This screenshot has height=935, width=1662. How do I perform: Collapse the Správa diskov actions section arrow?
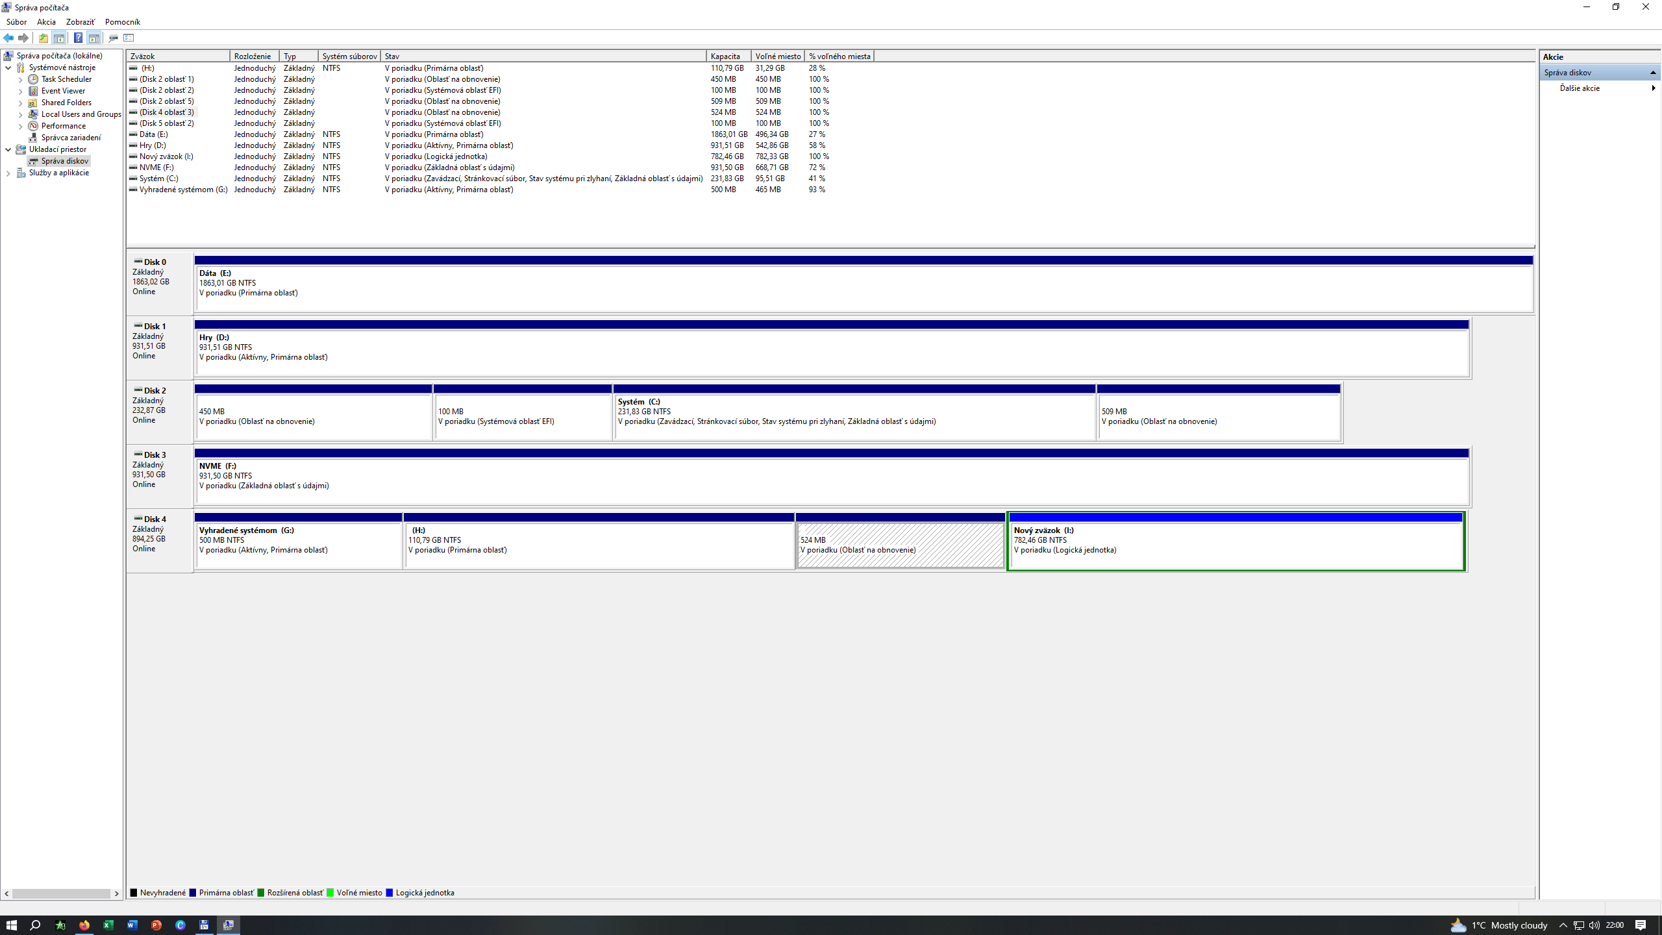coord(1652,73)
